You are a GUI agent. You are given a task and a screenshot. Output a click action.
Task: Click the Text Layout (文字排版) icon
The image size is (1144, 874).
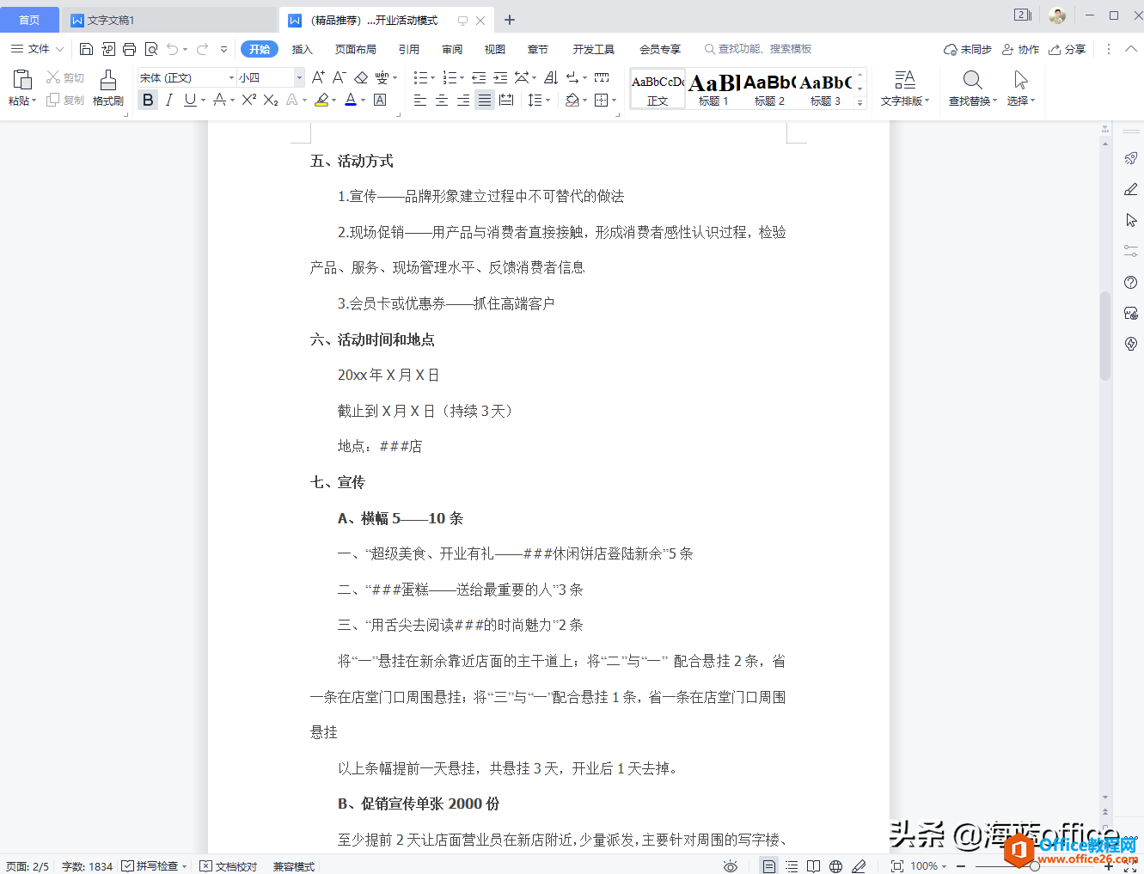tap(905, 80)
